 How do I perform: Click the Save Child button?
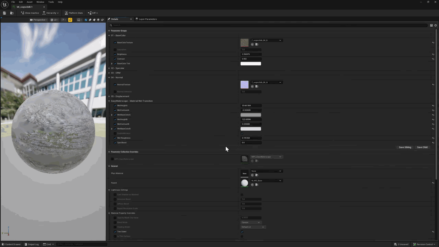[422, 147]
